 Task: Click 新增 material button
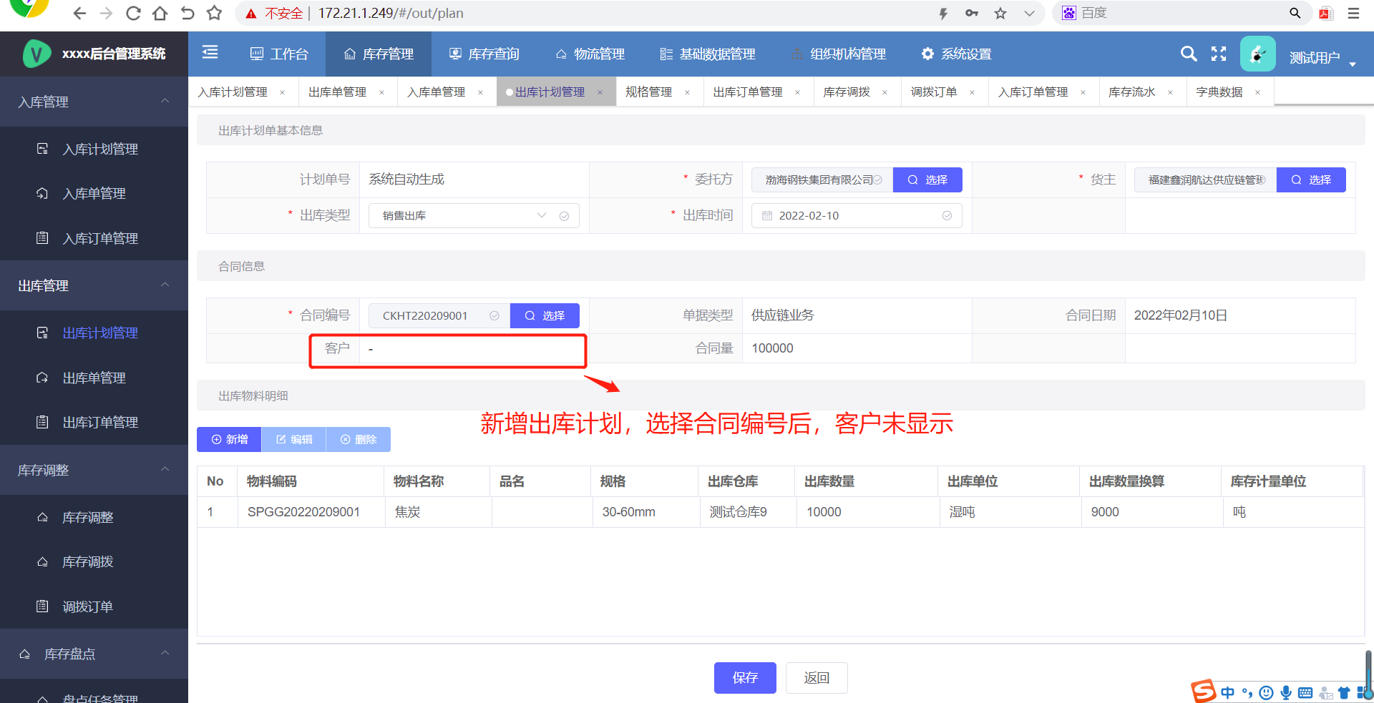click(x=229, y=439)
